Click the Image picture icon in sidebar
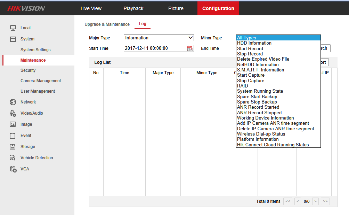The image size is (349, 215). tap(13, 124)
